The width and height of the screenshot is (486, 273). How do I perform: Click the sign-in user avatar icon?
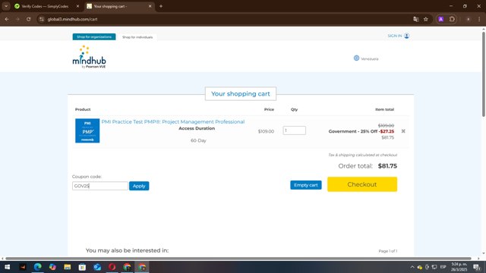point(407,36)
